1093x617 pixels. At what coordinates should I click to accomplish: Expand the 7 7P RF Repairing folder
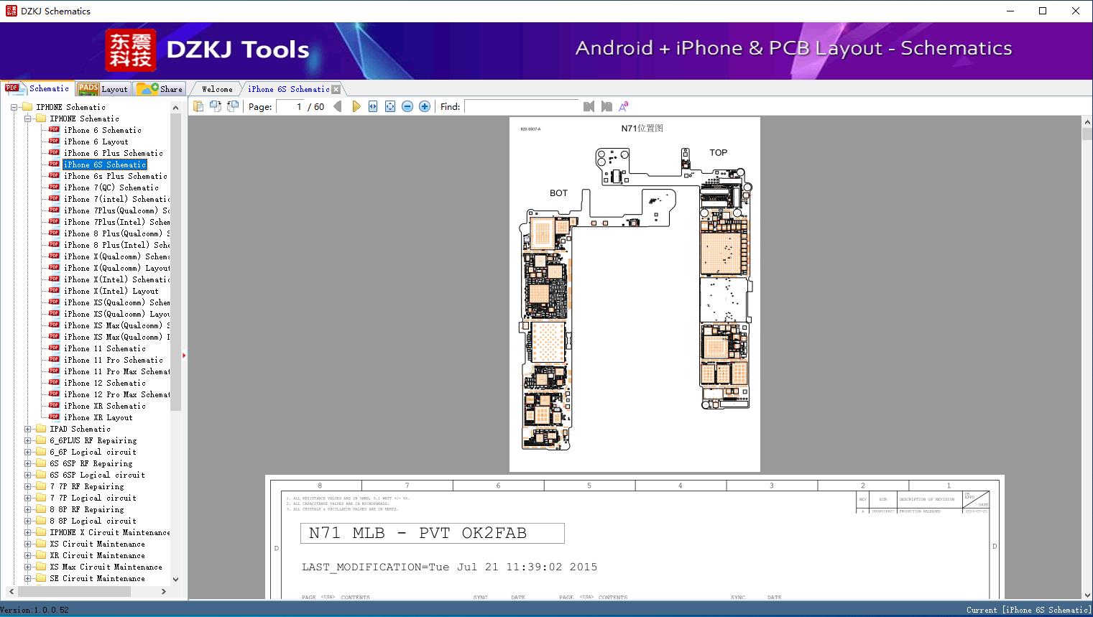[x=28, y=486]
